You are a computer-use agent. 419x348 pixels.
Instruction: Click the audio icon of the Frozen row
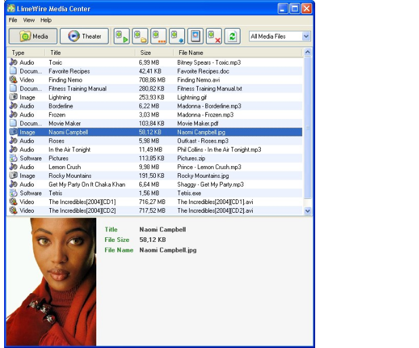pos(13,114)
